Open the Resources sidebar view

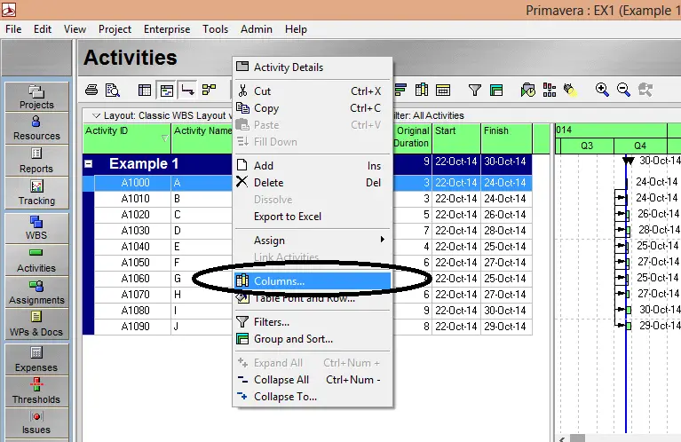(x=36, y=129)
